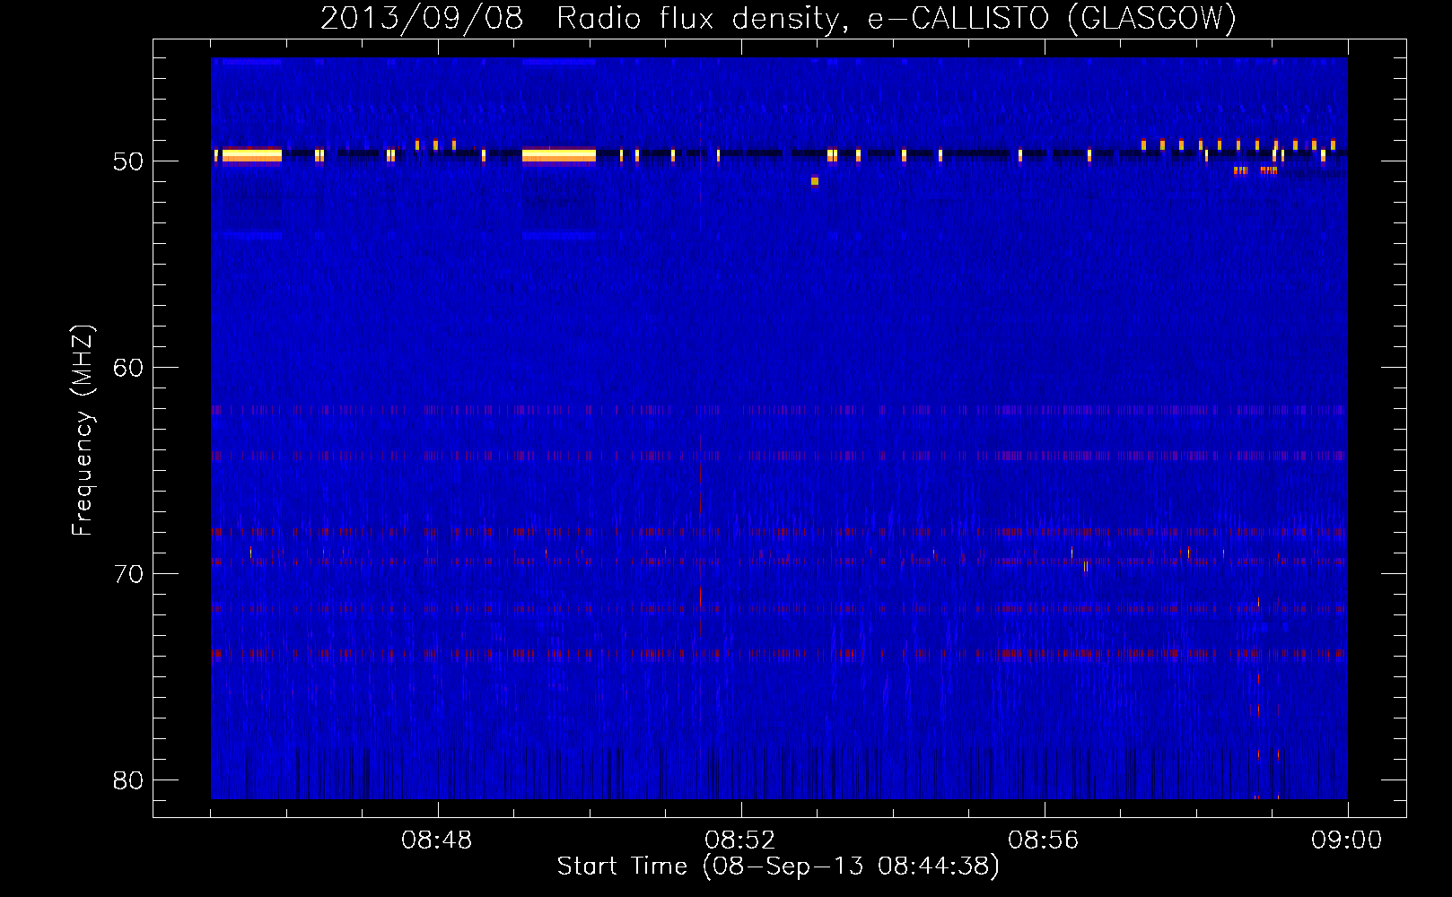Click the 60 frequency tick label
The width and height of the screenshot is (1452, 897).
(x=128, y=368)
